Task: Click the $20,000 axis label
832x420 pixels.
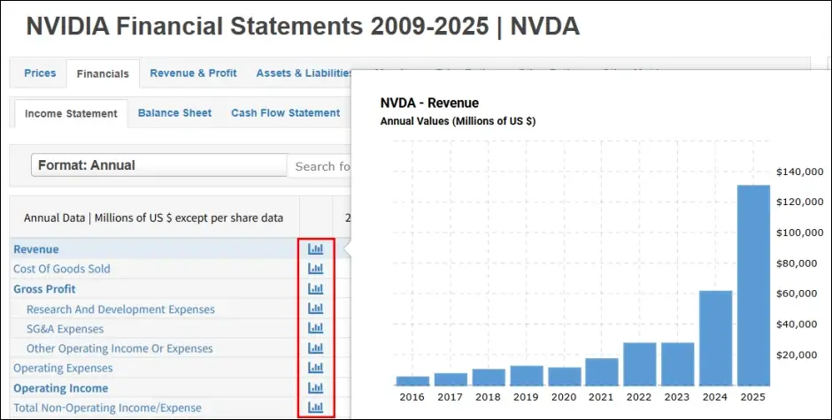Action: click(x=797, y=355)
